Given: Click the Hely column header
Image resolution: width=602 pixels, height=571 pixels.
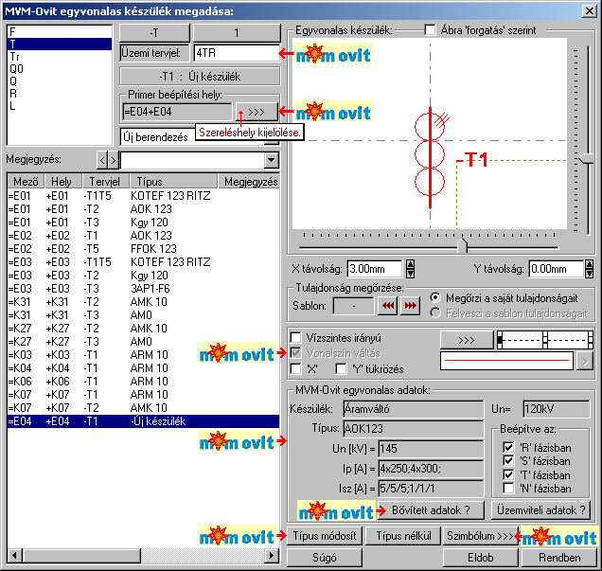Looking at the screenshot, I should [x=63, y=181].
